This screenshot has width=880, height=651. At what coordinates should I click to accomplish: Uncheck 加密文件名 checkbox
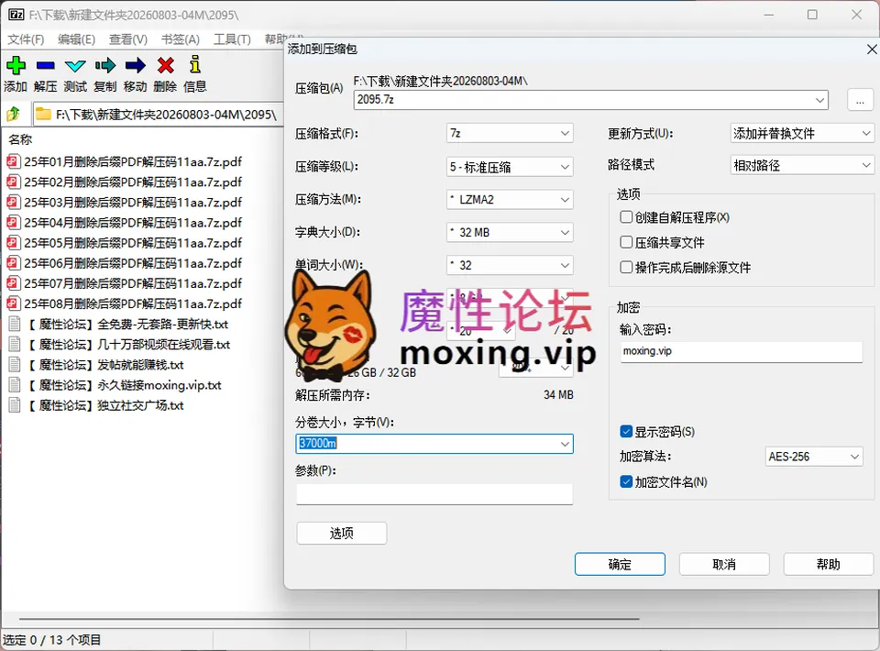pyautogui.click(x=626, y=481)
